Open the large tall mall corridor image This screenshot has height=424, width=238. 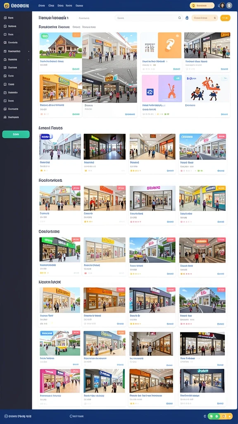(x=109, y=67)
